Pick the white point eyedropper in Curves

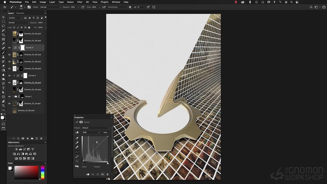77,147
